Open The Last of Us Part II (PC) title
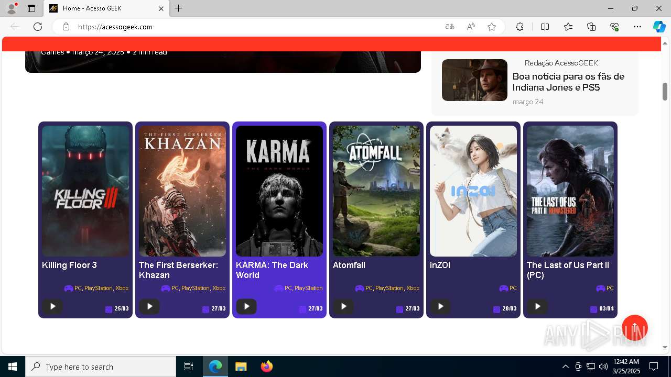671x377 pixels. tap(568, 270)
